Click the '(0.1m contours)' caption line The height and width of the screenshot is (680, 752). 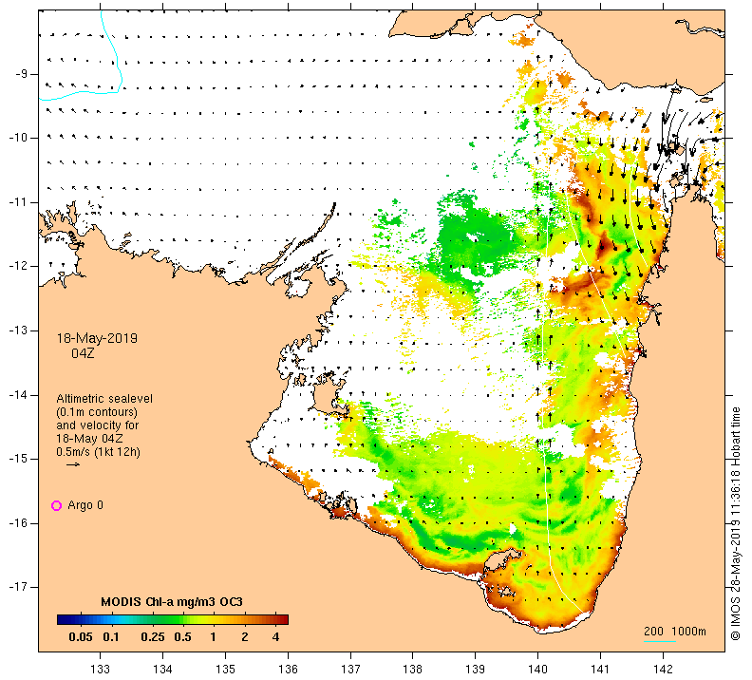(97, 412)
